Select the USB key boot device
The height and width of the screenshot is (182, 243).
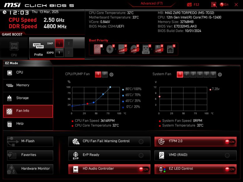146,49
